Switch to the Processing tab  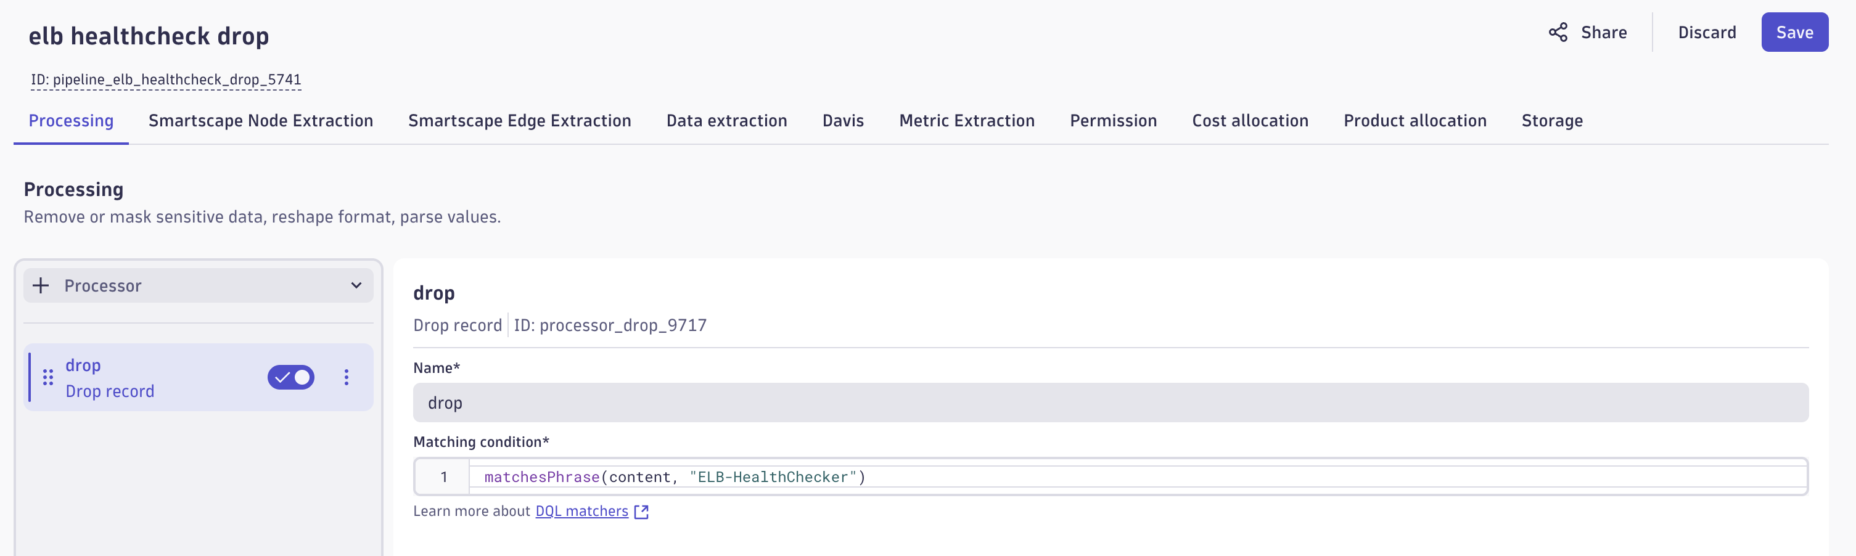(72, 120)
